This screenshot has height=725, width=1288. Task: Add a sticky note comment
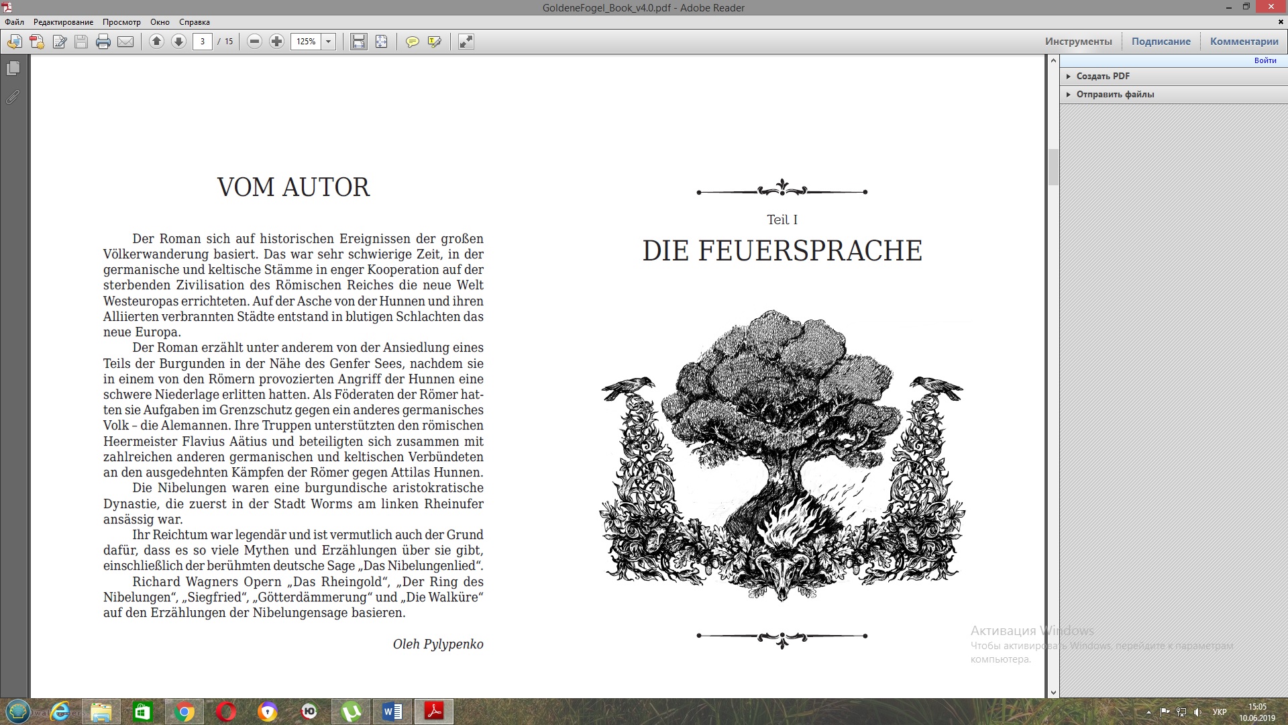pos(412,42)
